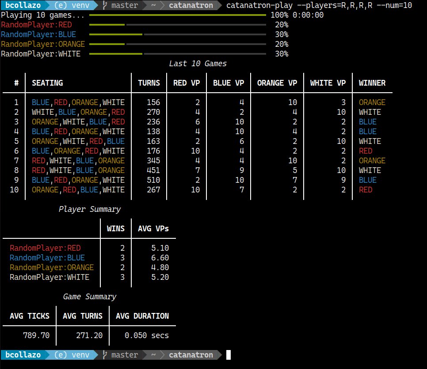Screen dimensions: 427x369
Task: Click the TURNS column header
Action: coord(149,83)
